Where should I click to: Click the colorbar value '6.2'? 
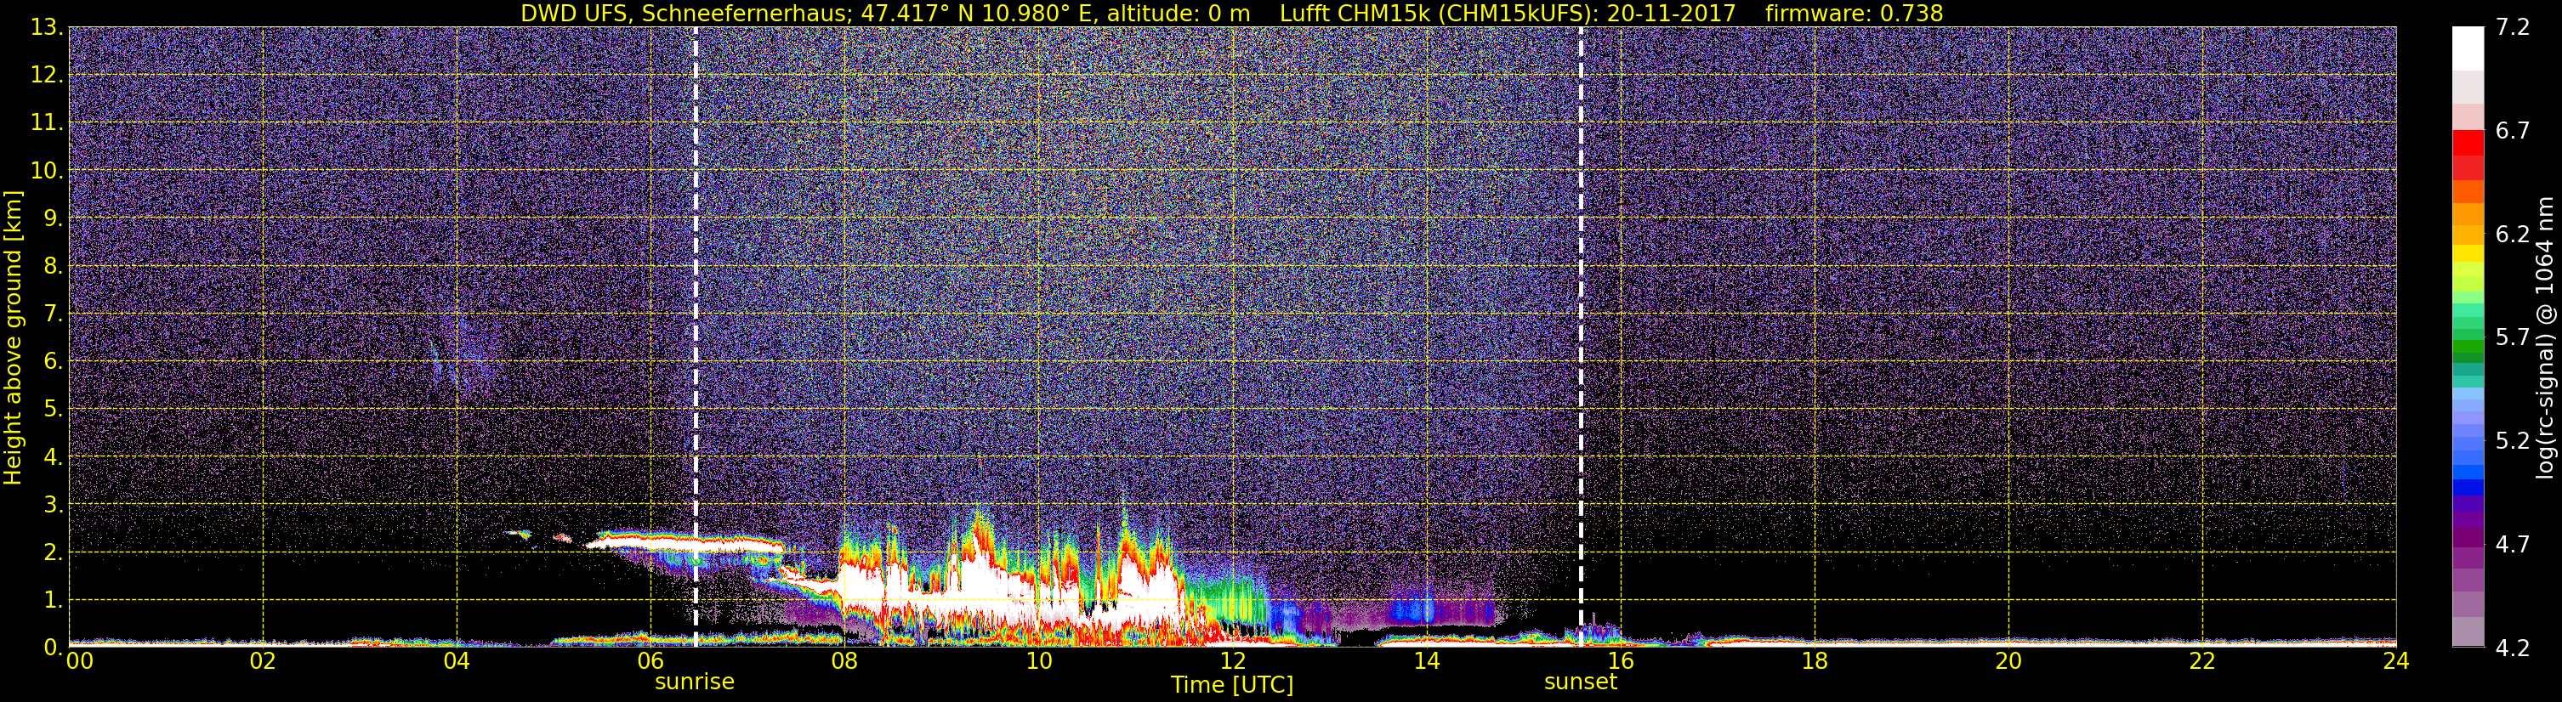point(2513,235)
